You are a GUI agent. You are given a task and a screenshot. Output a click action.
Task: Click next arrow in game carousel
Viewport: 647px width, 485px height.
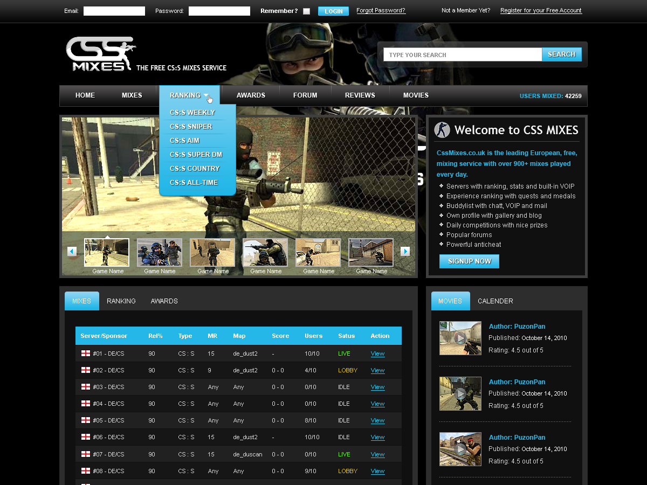[405, 251]
